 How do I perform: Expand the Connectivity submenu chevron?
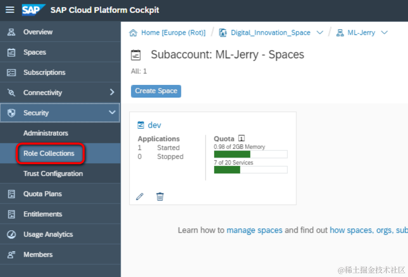click(x=112, y=92)
